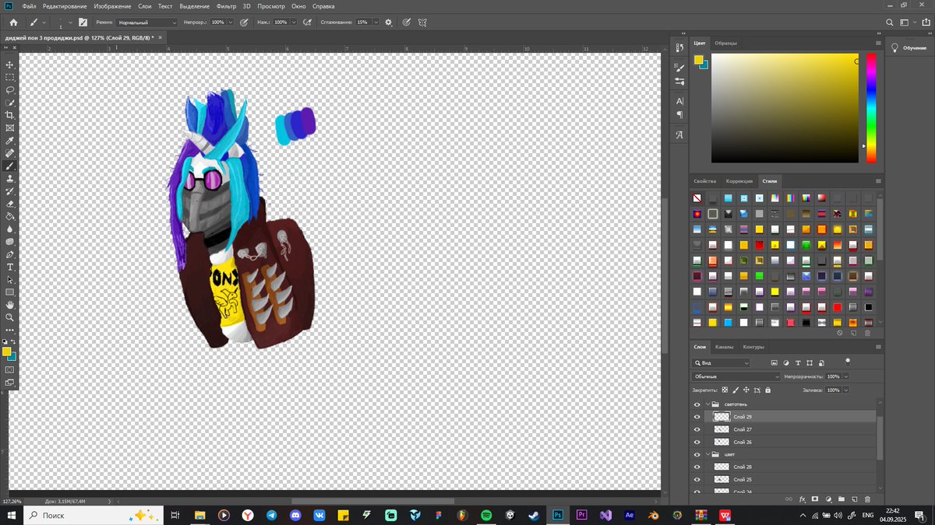Image resolution: width=935 pixels, height=525 pixels.
Task: Select layer Слой 27 thumbnail
Action: click(722, 429)
